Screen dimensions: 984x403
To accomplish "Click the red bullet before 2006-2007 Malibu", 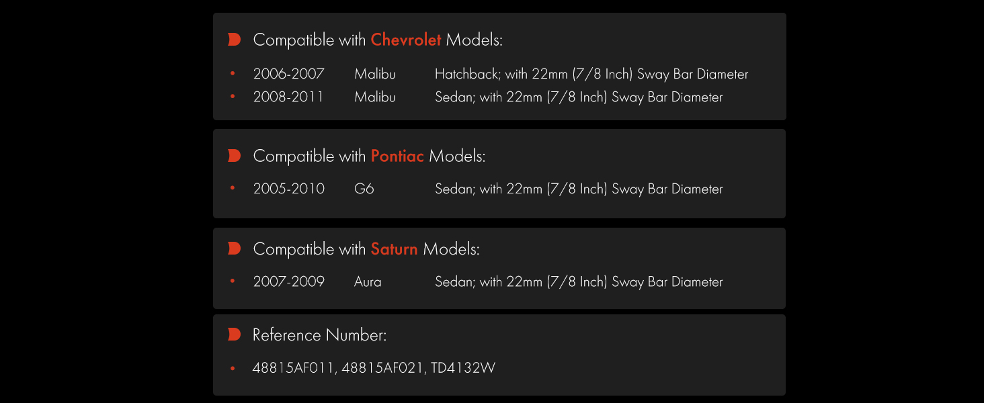I will [x=233, y=74].
